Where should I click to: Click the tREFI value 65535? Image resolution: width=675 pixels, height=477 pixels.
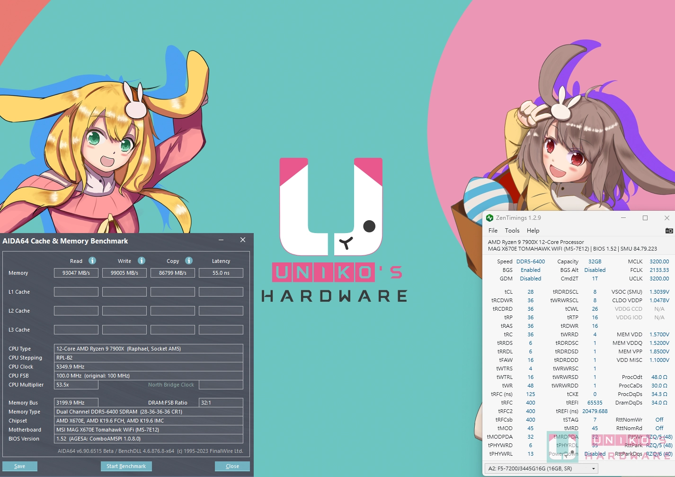(595, 403)
